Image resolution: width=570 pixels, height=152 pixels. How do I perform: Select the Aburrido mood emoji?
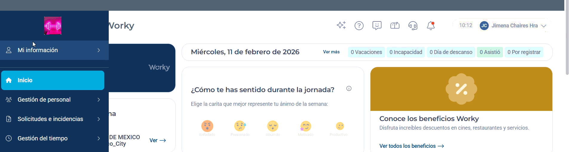click(273, 126)
